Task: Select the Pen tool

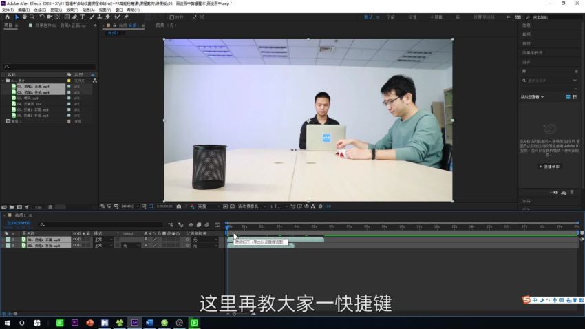Action: 74,17
